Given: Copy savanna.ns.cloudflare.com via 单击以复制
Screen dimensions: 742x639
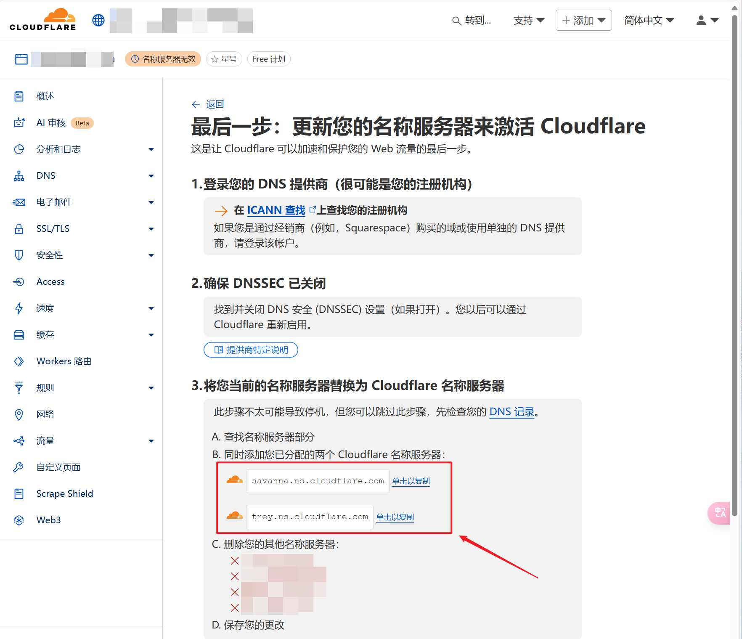Looking at the screenshot, I should (411, 481).
